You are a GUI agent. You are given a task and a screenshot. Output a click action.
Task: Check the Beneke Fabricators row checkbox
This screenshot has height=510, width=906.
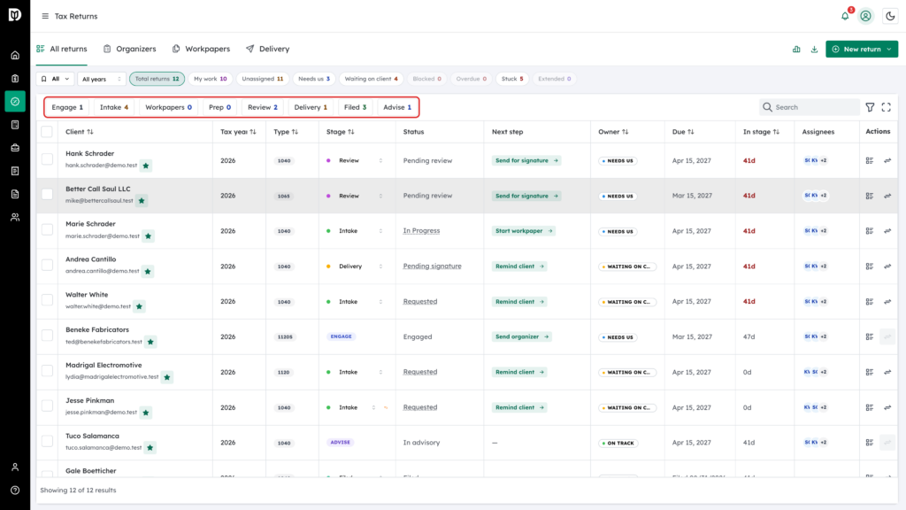click(x=47, y=336)
